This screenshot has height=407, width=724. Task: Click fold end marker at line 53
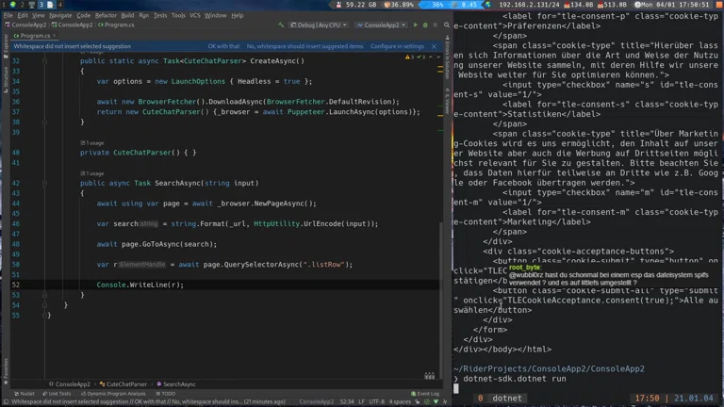click(45, 295)
